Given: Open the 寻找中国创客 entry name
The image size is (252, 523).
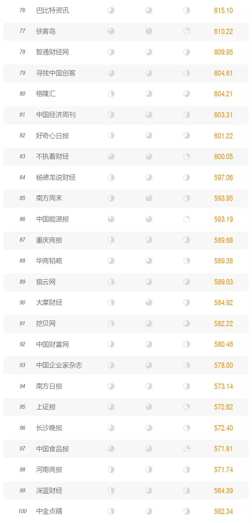Looking at the screenshot, I should tap(56, 73).
